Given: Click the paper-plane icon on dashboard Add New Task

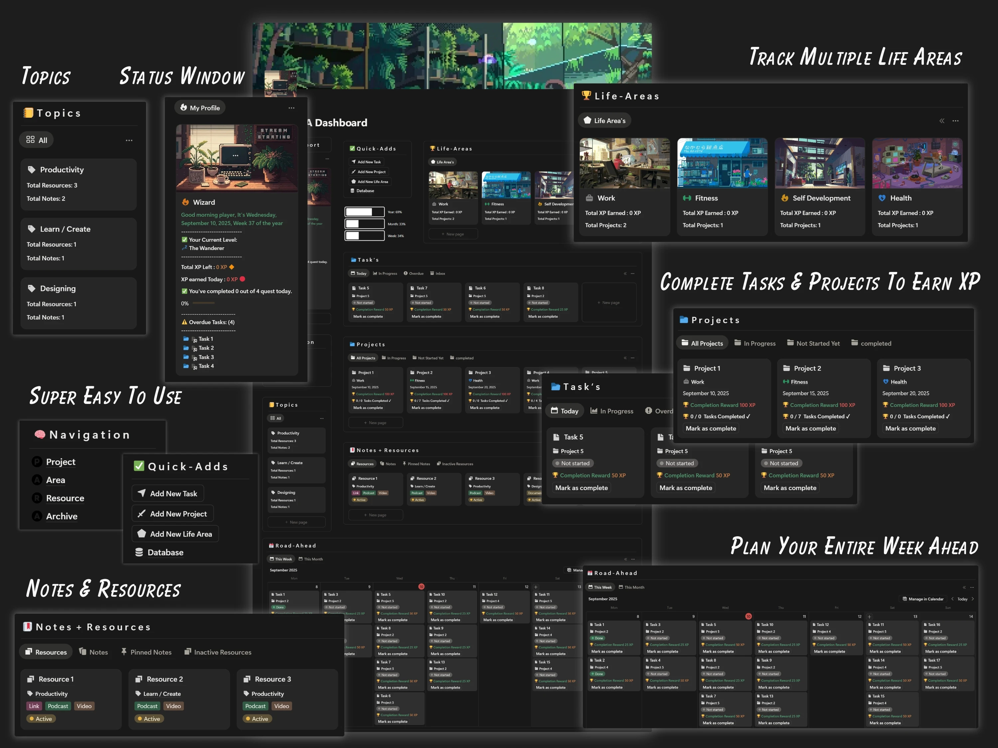Looking at the screenshot, I should [x=354, y=162].
